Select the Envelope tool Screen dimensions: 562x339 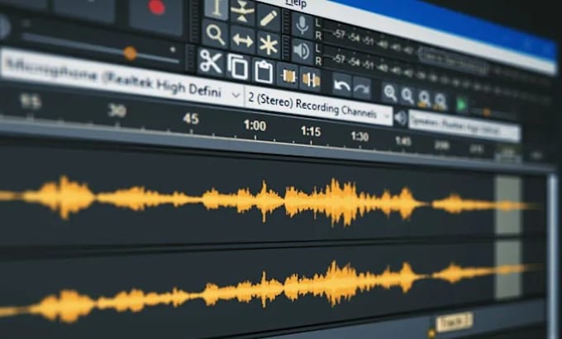point(242,12)
